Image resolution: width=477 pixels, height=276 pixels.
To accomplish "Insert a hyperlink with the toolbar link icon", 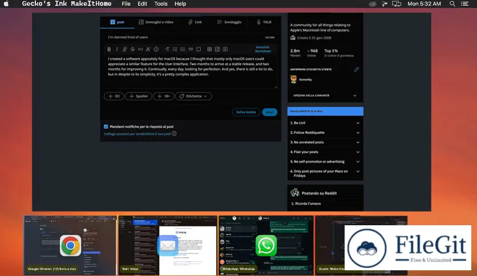I will pos(125,49).
